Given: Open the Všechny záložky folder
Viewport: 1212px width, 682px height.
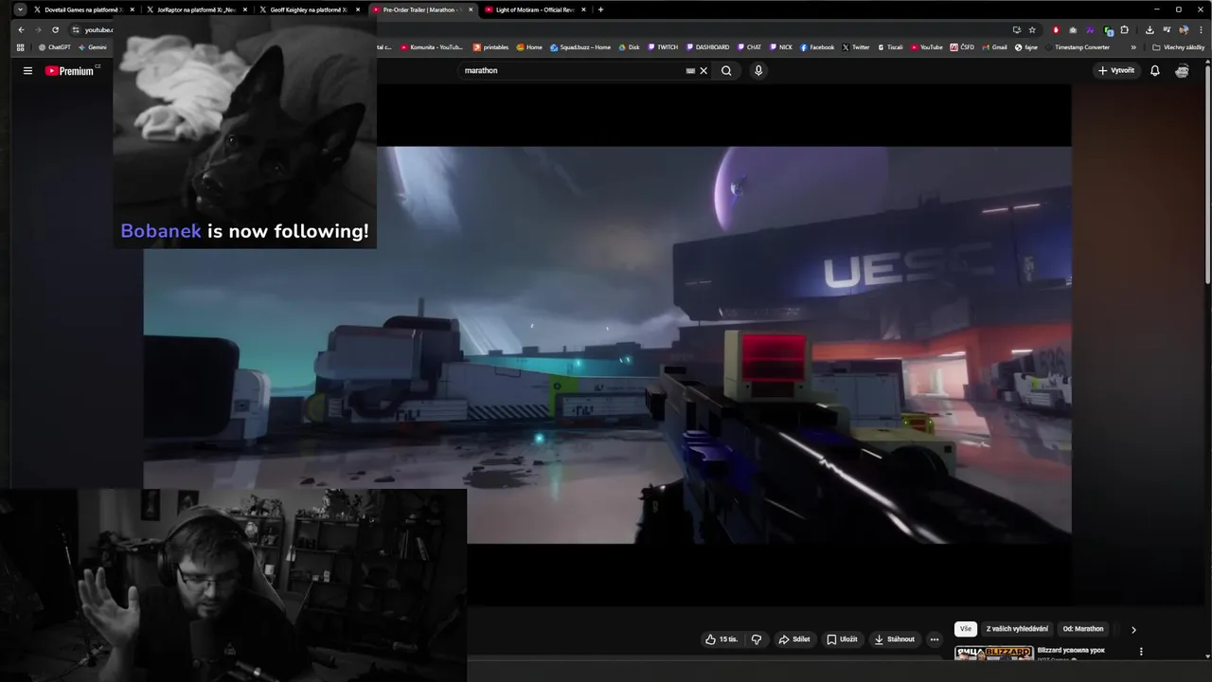Looking at the screenshot, I should (1177, 47).
